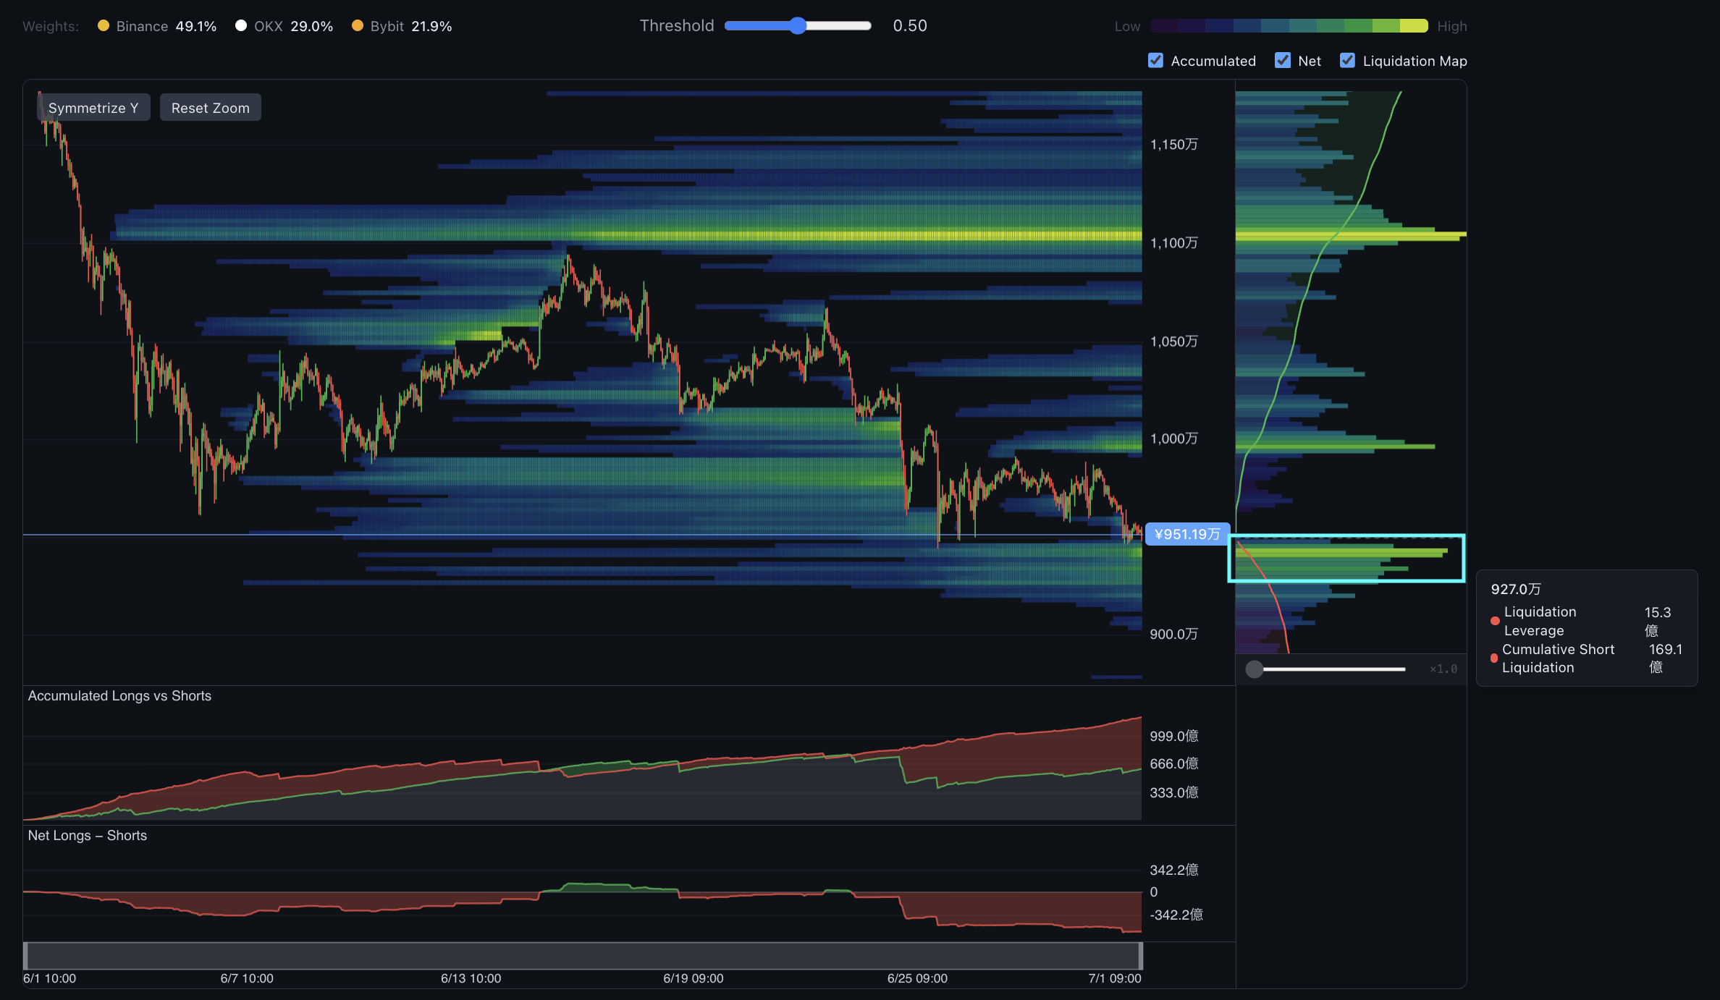Click the Accumulated Longs vs Shorts title
This screenshot has width=1720, height=1000.
coord(119,696)
